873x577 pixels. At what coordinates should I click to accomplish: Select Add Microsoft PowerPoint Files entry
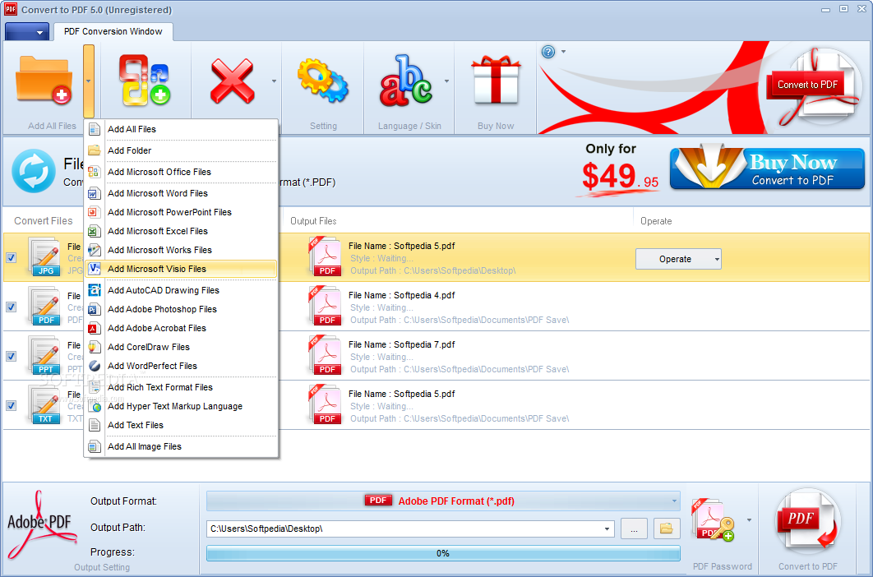pos(181,212)
